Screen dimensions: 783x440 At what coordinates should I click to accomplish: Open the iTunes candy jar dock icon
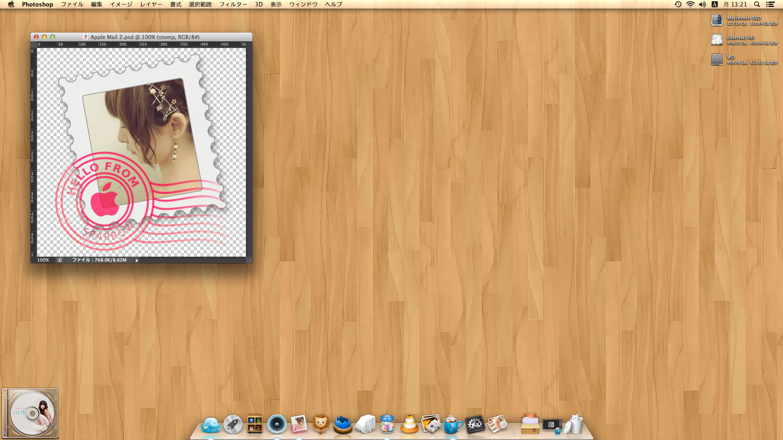point(387,424)
